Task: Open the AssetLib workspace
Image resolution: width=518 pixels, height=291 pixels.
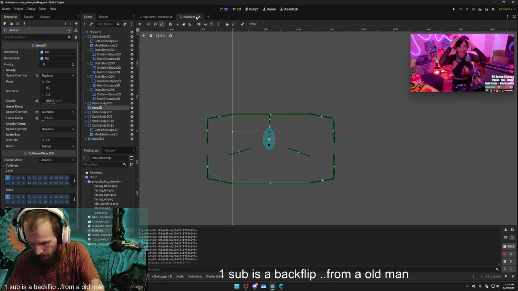Action: (x=289, y=9)
